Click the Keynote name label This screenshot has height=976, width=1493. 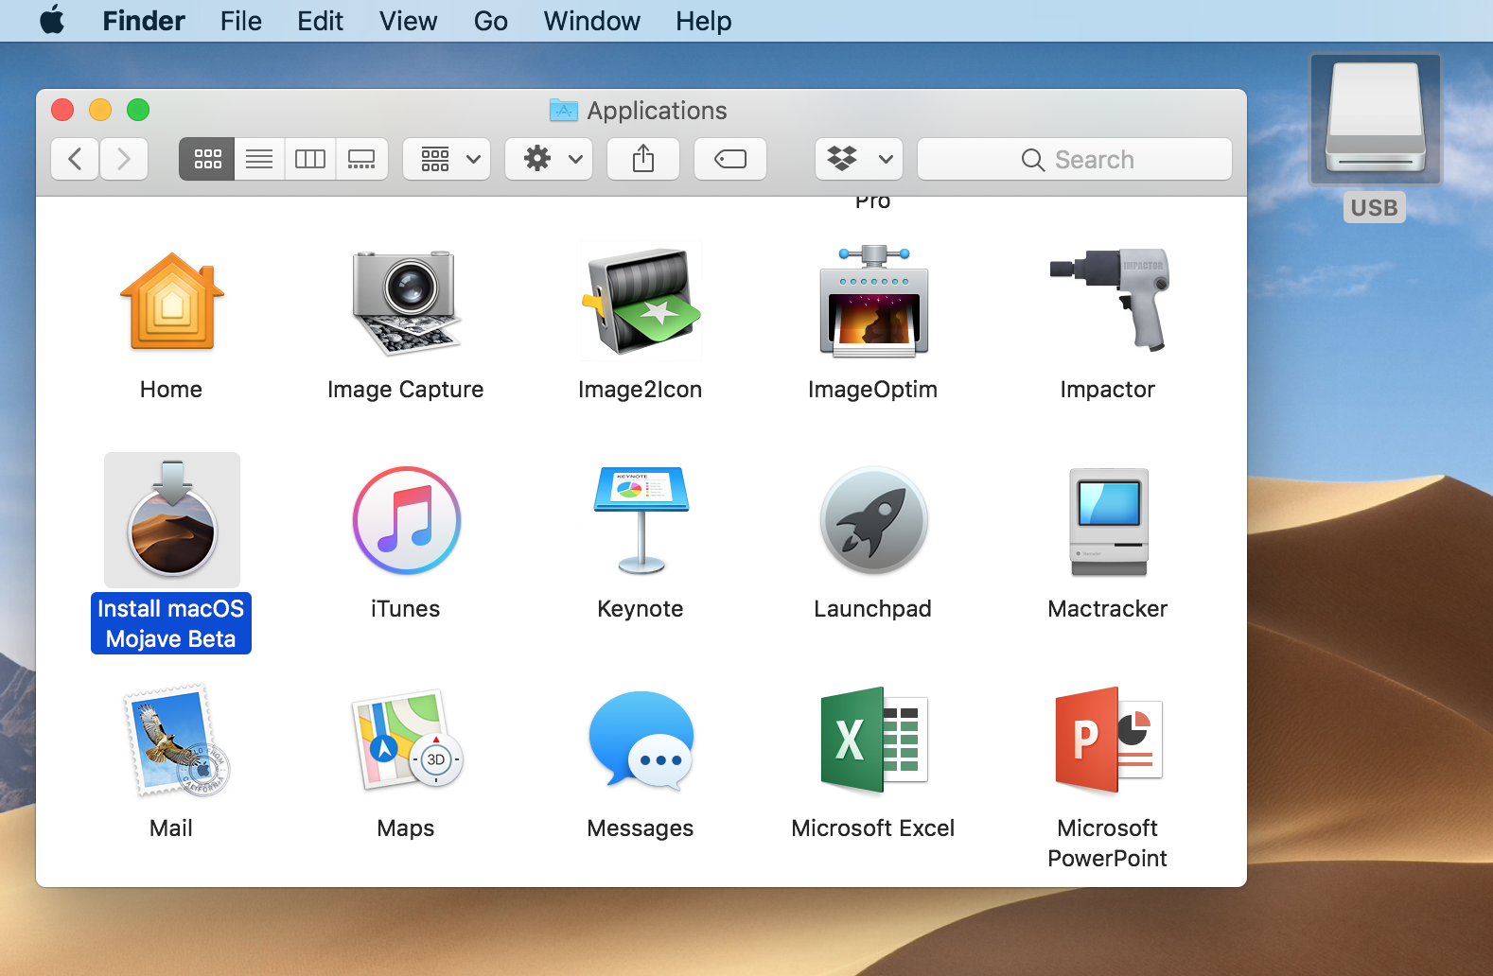point(641,608)
